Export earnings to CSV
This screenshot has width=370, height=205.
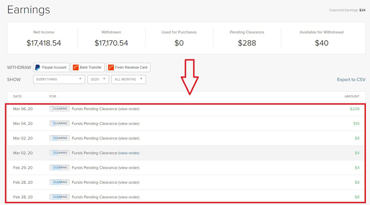pos(351,80)
